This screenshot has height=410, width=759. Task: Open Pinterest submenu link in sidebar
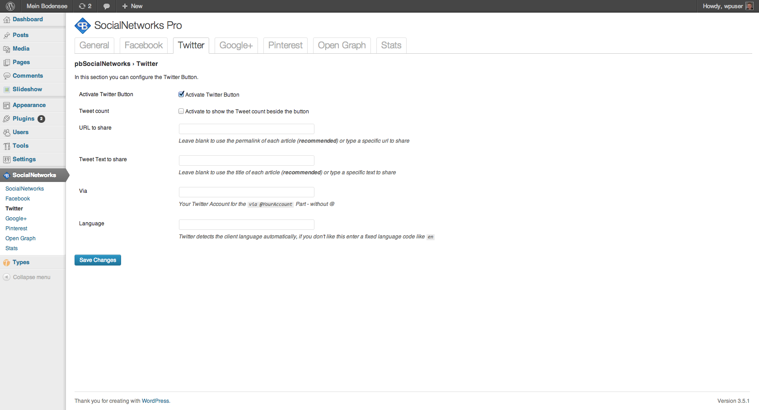click(16, 228)
